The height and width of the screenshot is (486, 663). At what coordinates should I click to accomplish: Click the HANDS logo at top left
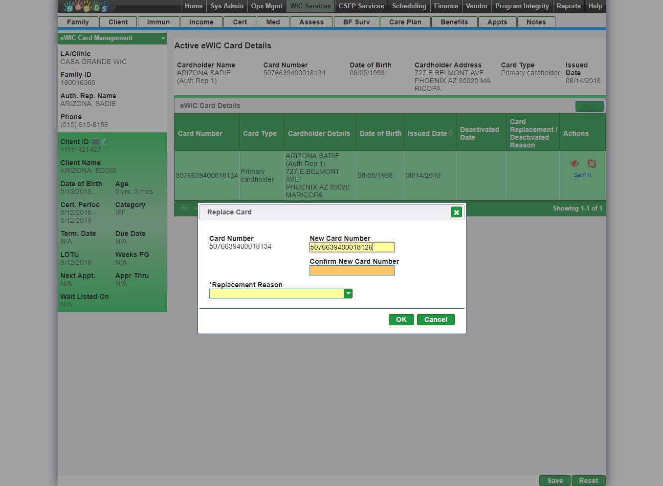pyautogui.click(x=88, y=6)
